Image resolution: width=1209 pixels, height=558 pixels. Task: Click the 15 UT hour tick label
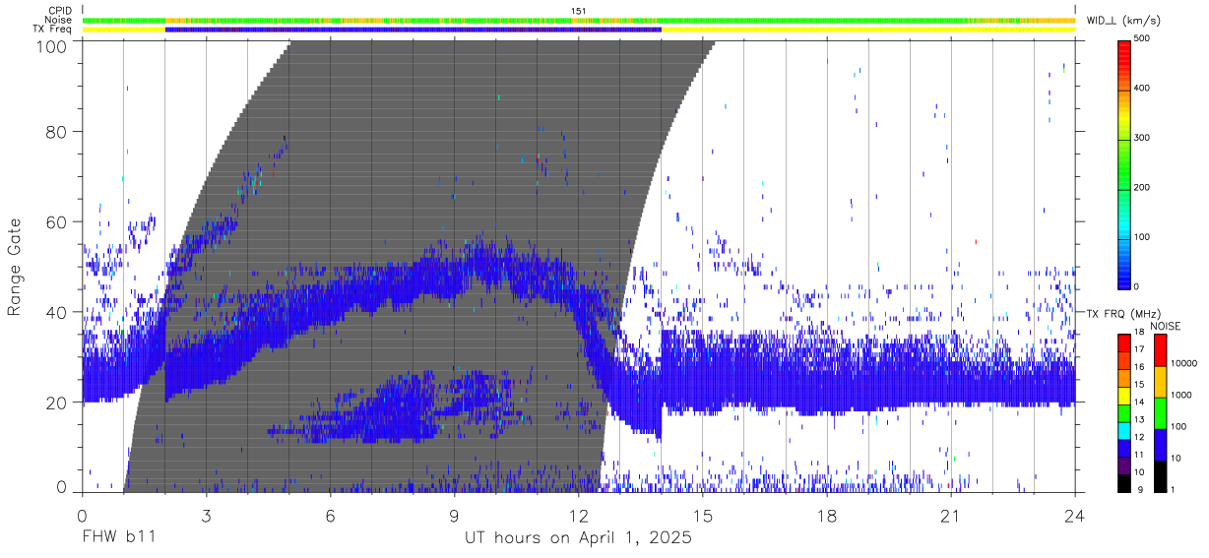point(703,515)
